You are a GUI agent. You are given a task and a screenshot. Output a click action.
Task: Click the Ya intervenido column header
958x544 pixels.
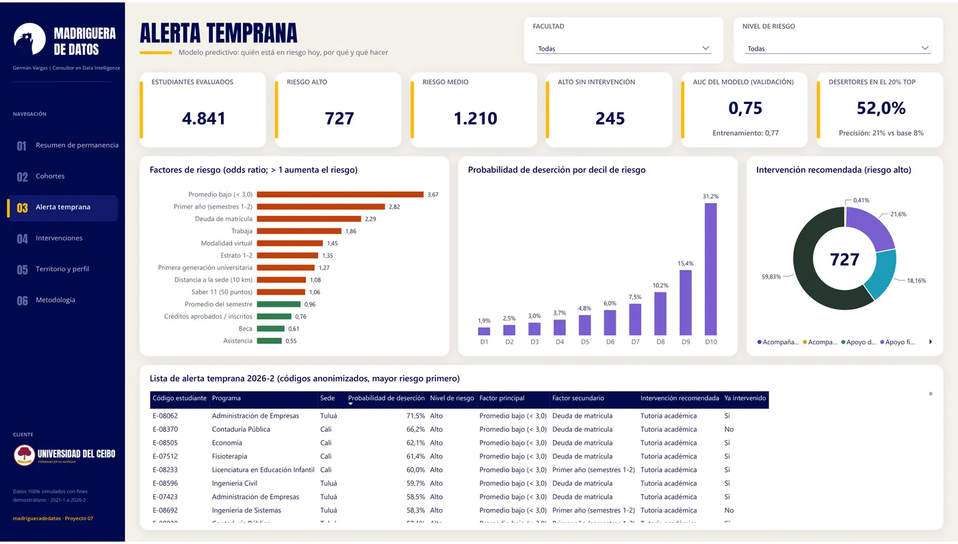[x=745, y=398]
